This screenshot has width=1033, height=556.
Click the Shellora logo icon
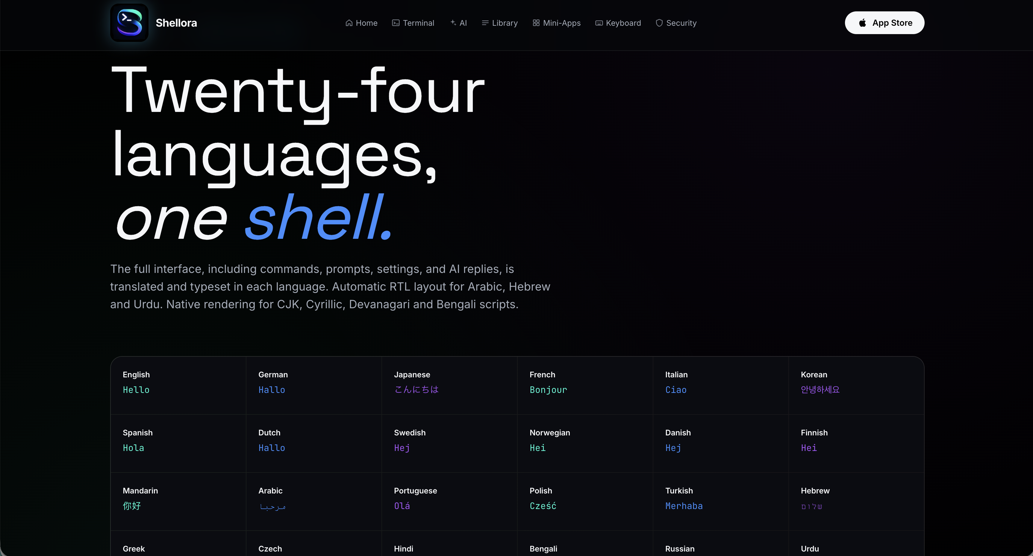pos(129,23)
